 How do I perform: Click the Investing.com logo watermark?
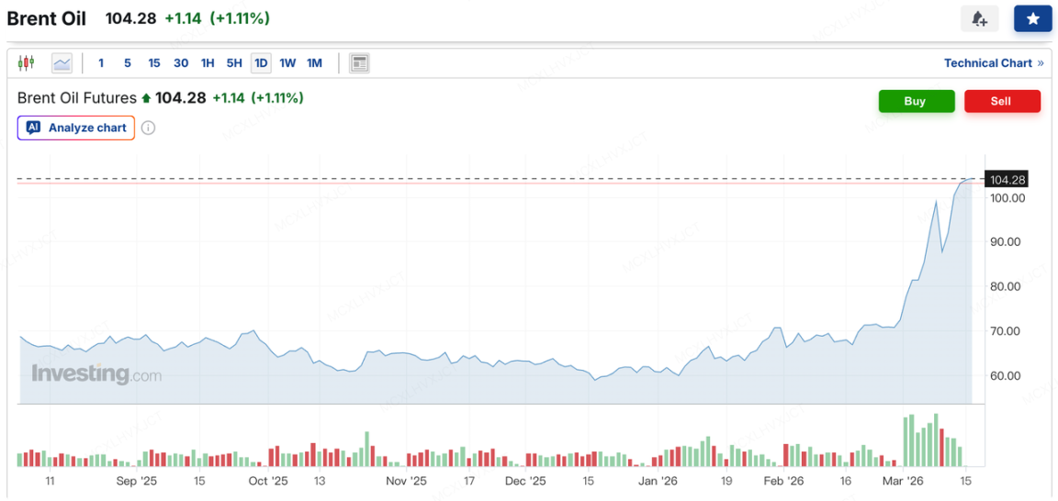point(96,374)
